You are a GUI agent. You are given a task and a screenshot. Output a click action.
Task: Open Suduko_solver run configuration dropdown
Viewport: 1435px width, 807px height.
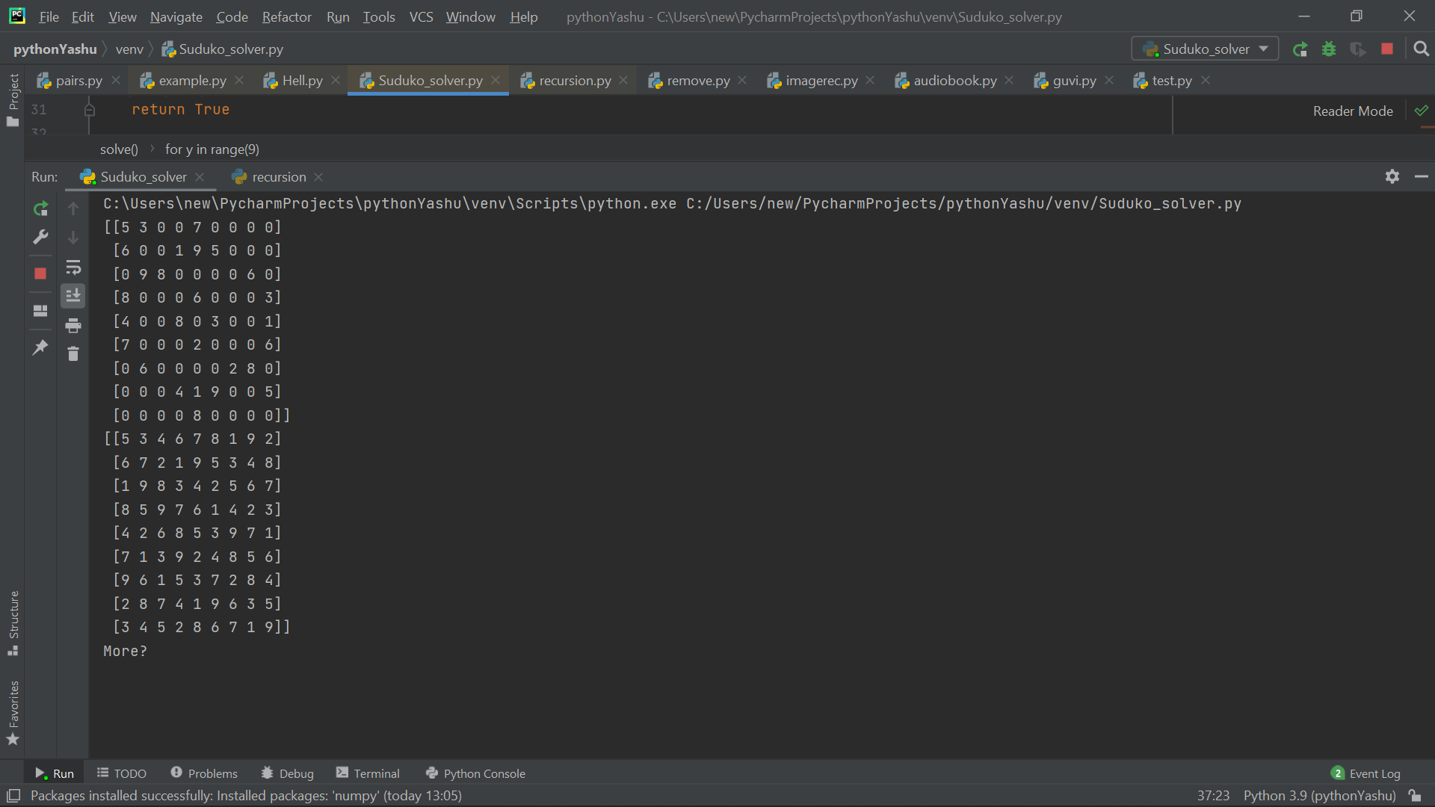point(1205,49)
